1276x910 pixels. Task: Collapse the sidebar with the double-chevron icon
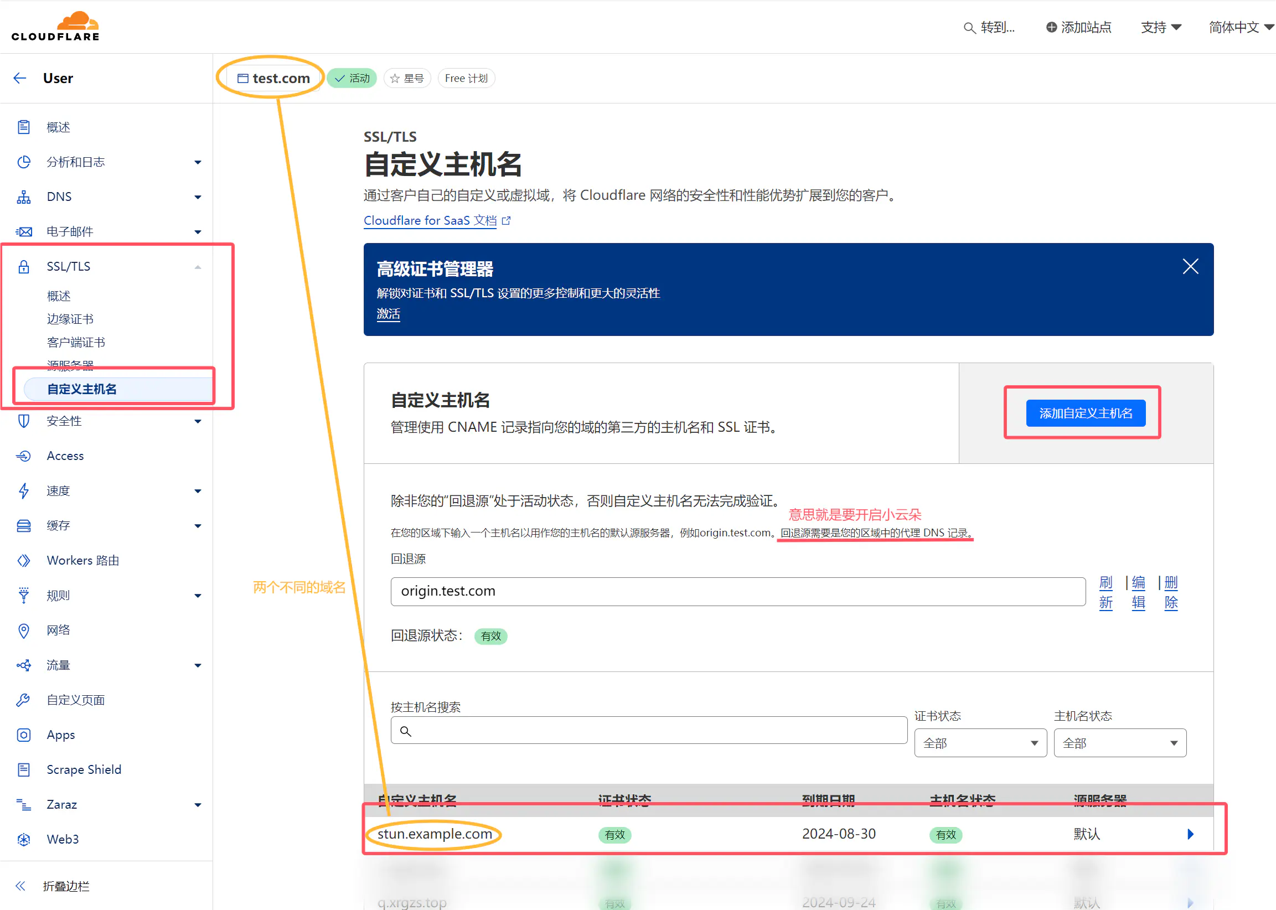(x=20, y=886)
